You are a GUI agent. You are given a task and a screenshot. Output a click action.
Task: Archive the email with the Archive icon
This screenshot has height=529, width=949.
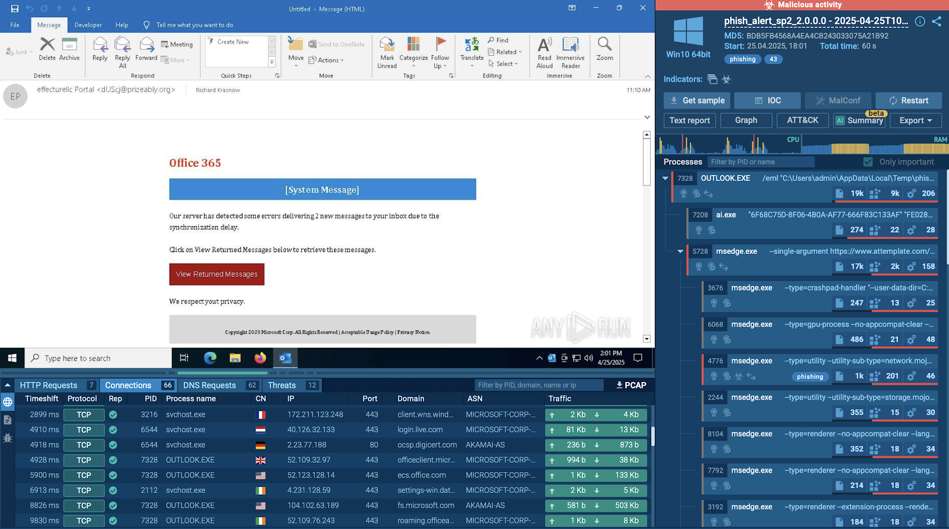69,49
